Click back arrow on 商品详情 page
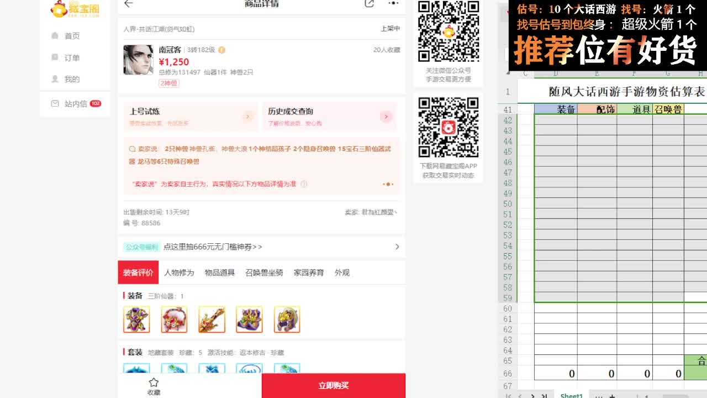The width and height of the screenshot is (707, 398). tap(128, 3)
